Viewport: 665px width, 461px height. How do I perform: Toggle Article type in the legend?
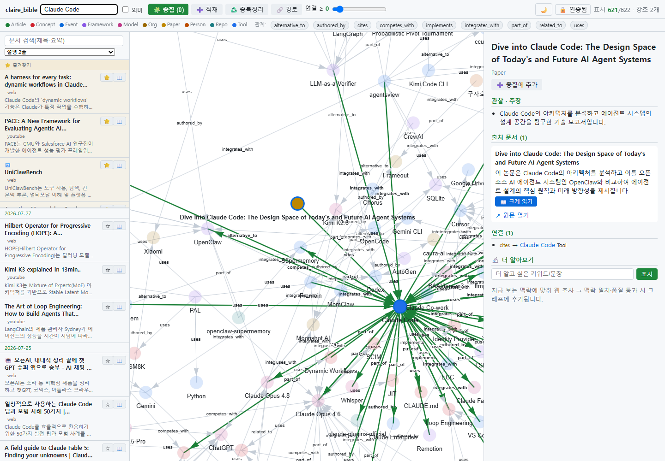[16, 25]
